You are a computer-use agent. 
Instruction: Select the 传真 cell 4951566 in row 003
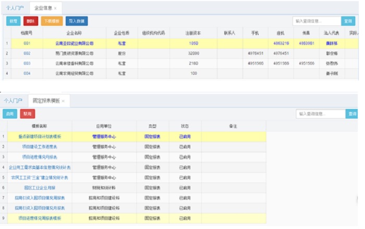tap(307, 63)
